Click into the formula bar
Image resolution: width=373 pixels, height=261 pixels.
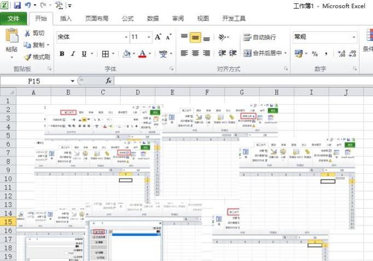click(x=243, y=81)
